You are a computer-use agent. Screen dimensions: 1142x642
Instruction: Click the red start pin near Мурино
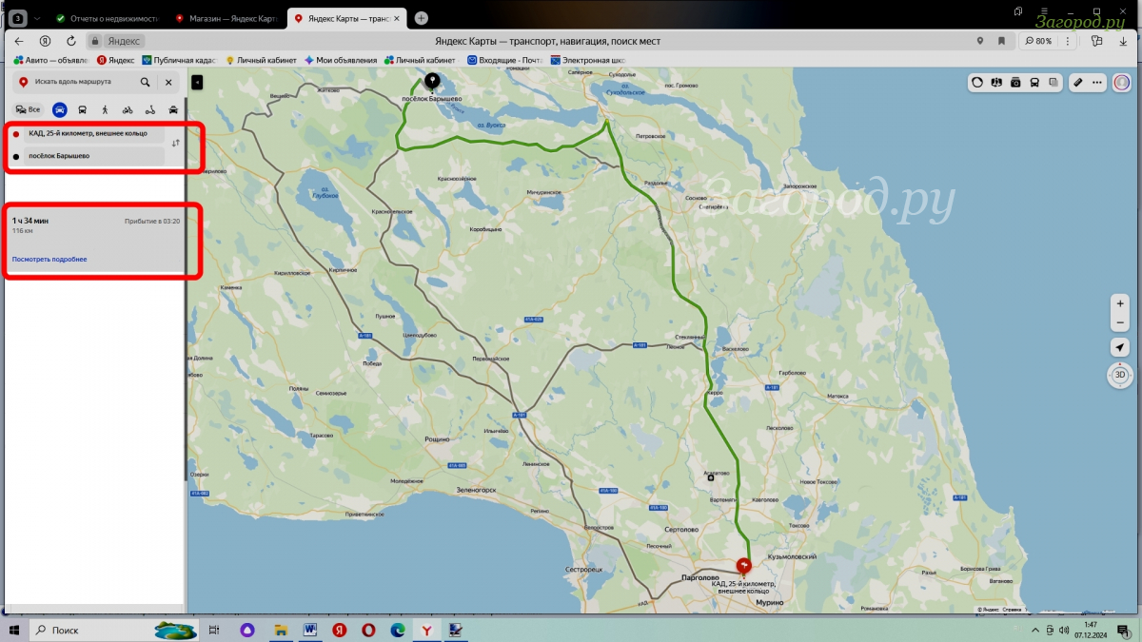[x=744, y=566]
